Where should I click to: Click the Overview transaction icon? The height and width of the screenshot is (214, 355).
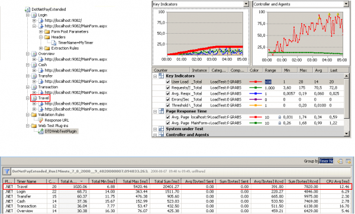(x=34, y=54)
